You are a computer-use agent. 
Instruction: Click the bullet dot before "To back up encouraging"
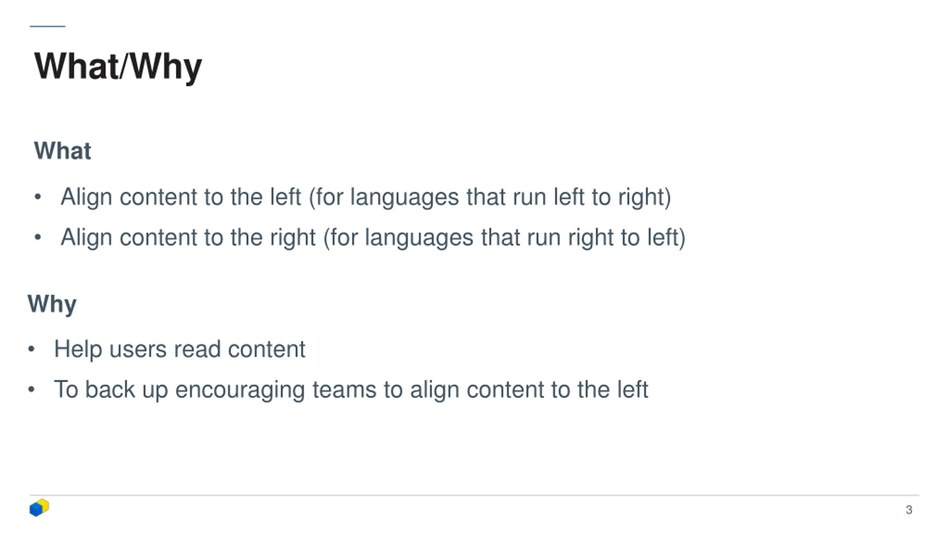[31, 389]
